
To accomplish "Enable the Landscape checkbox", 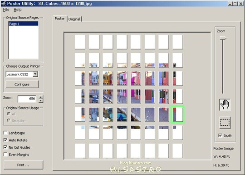I will pyautogui.click(x=5, y=133).
